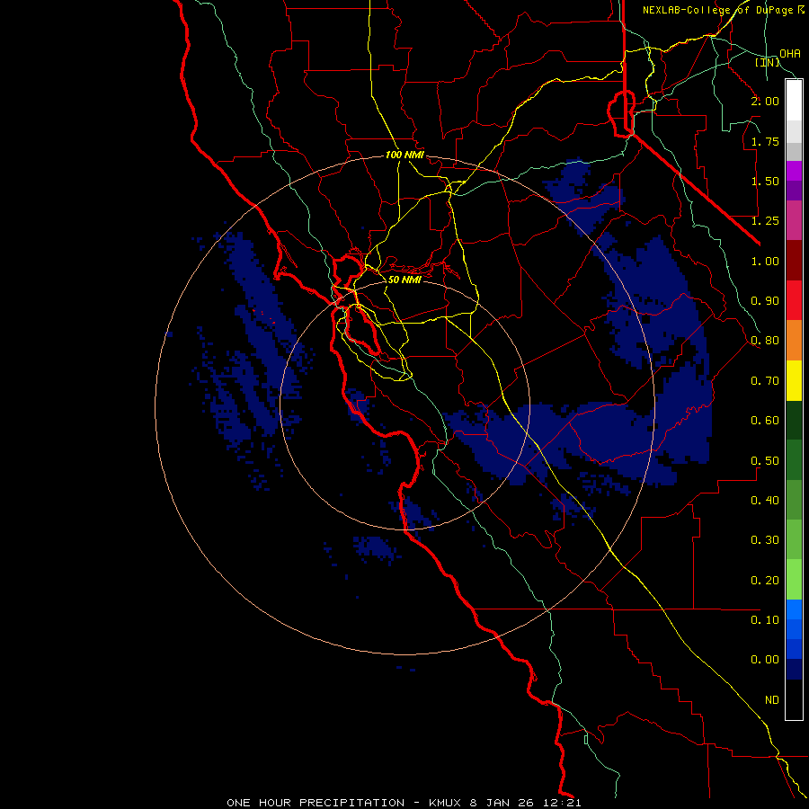Pick the darkest green legend swatch at 0.60
The image size is (809, 809).
tap(794, 420)
